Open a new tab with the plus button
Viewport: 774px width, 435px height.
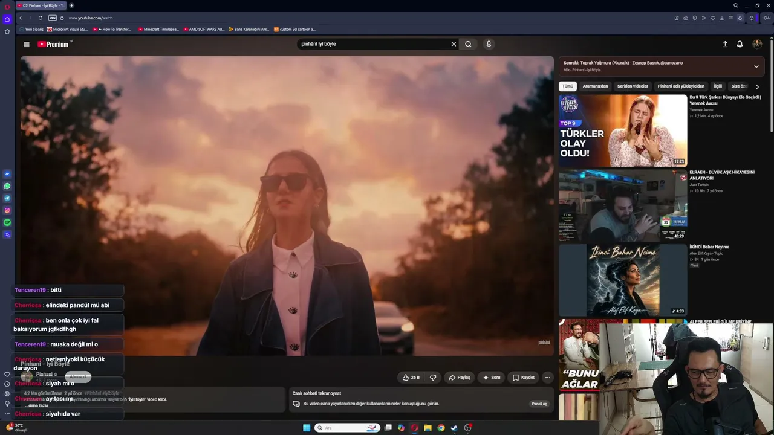(x=71, y=5)
